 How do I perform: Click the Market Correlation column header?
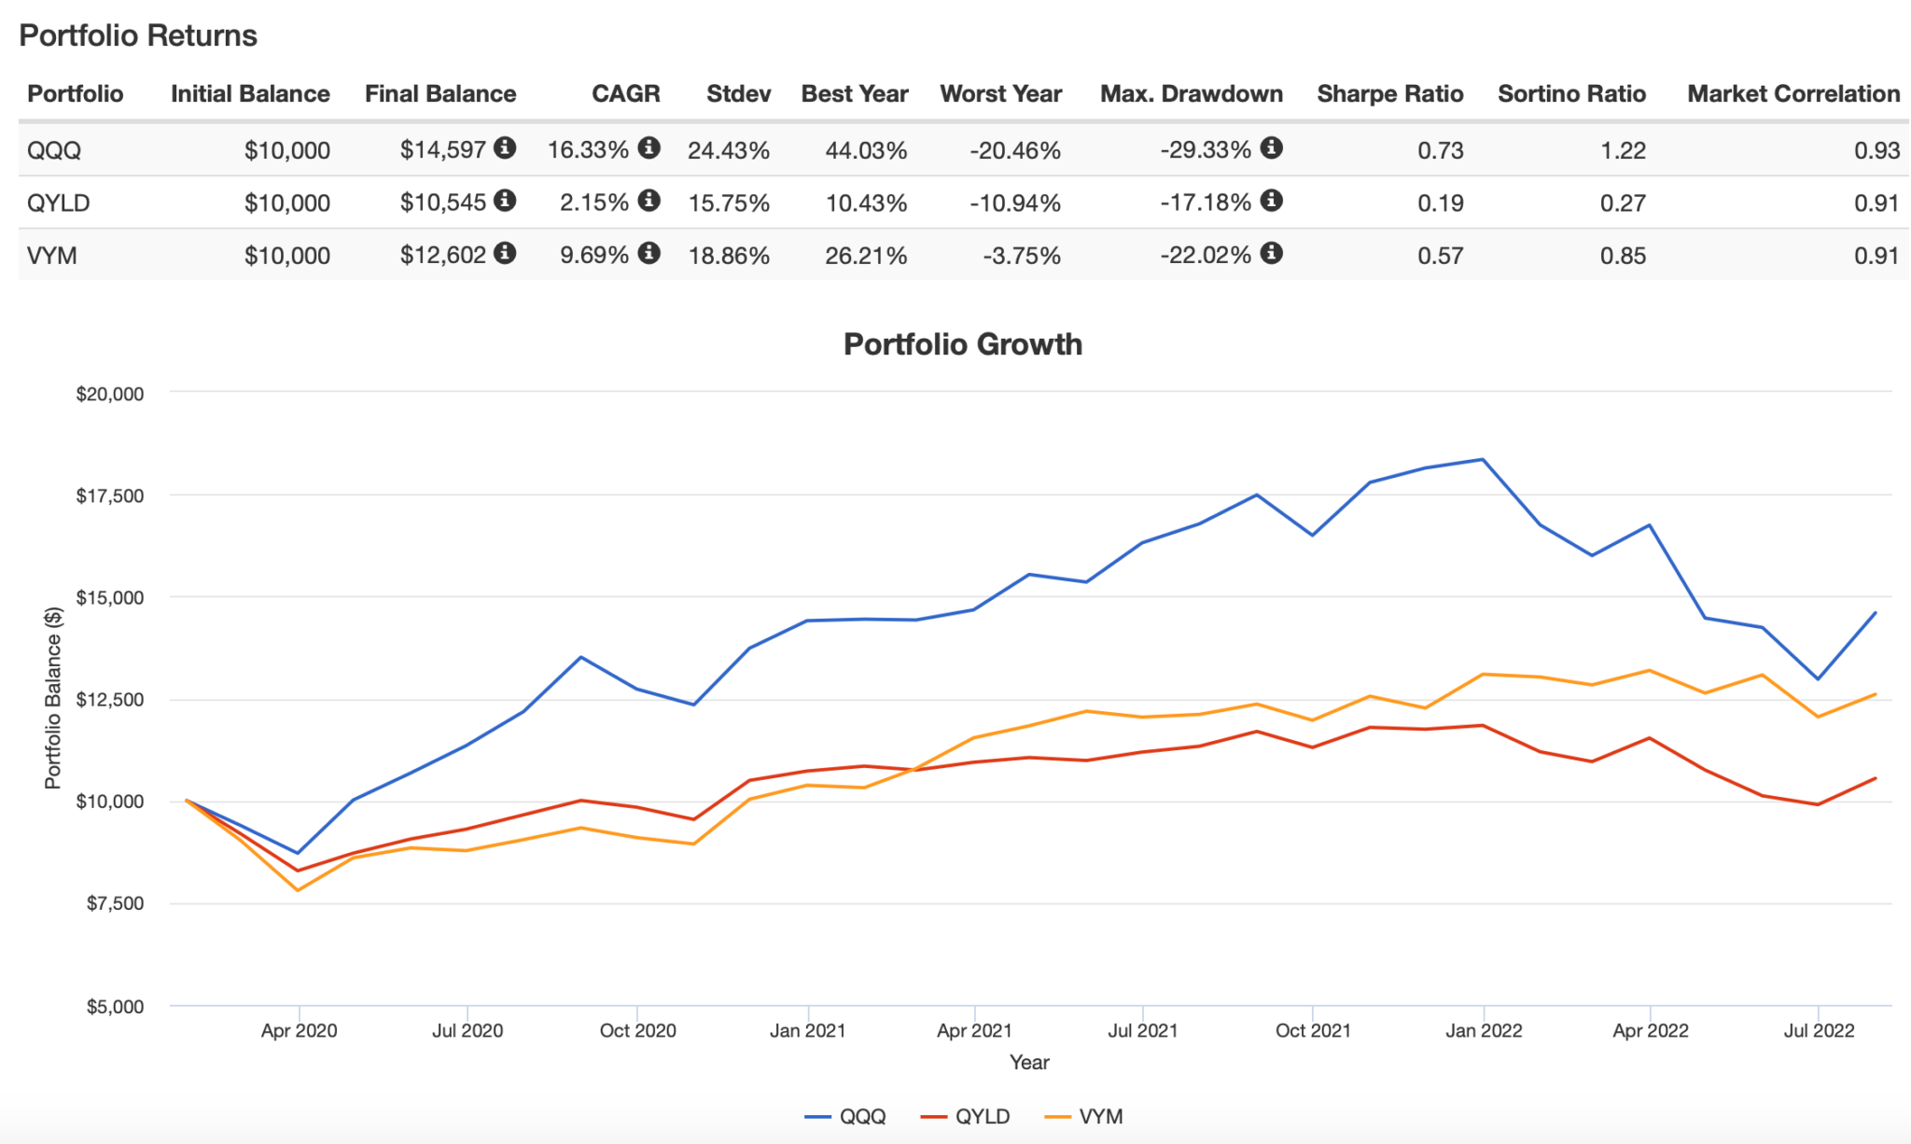[x=1792, y=94]
